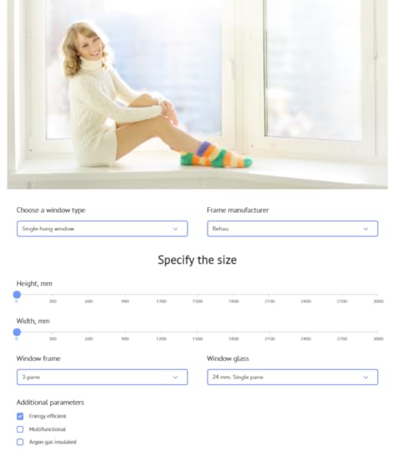Click the woman on windowsill photo
394x451 pixels.
coord(197,94)
